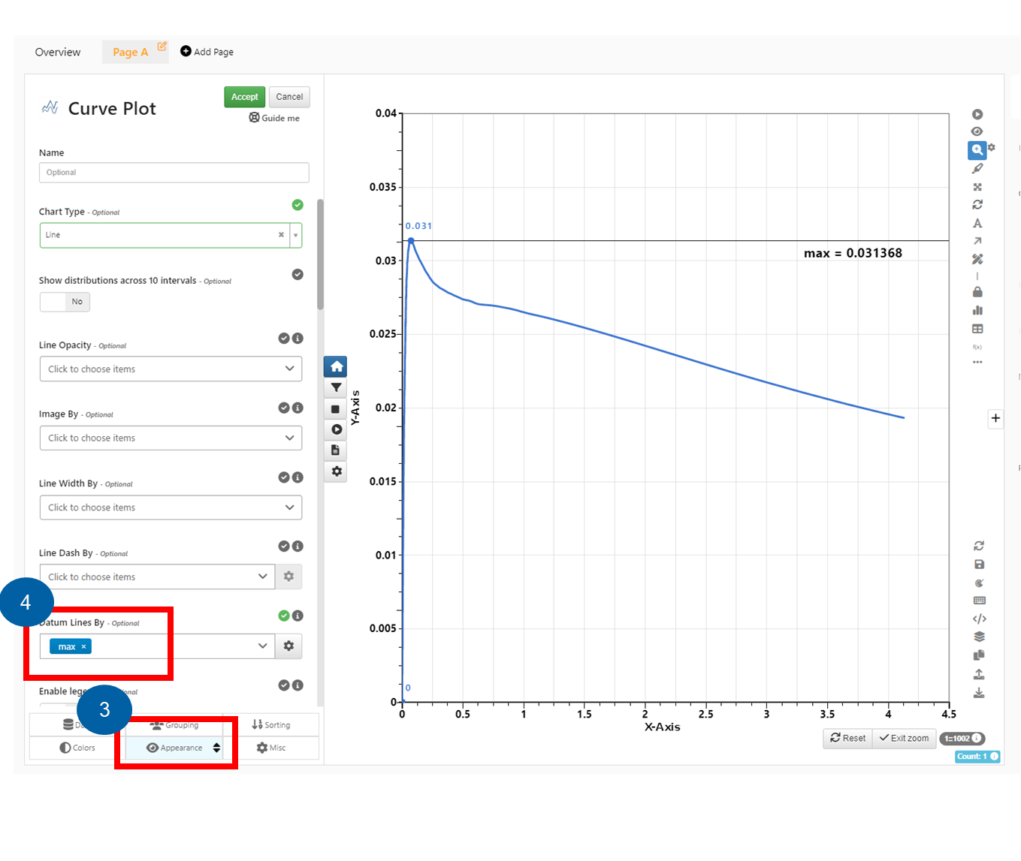Click the green Accept button
1021x861 pixels.
click(245, 97)
